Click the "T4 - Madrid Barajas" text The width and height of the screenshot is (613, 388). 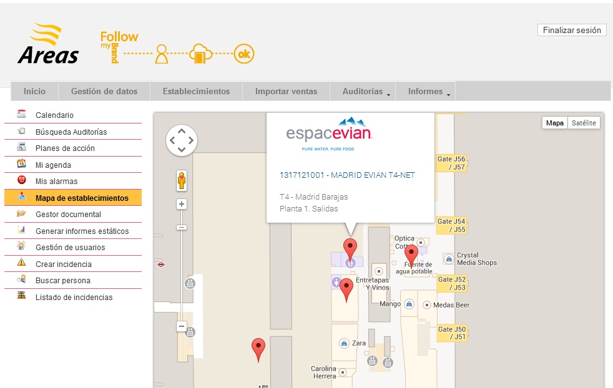click(313, 197)
